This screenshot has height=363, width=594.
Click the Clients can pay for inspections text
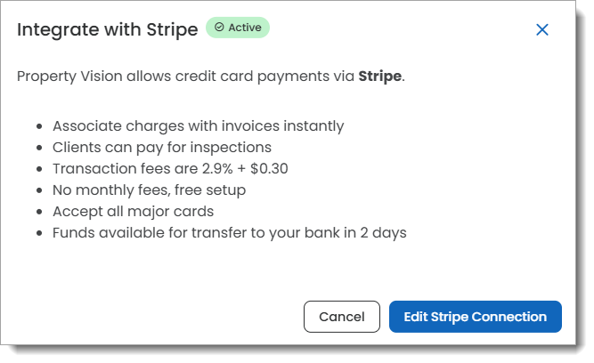click(162, 148)
